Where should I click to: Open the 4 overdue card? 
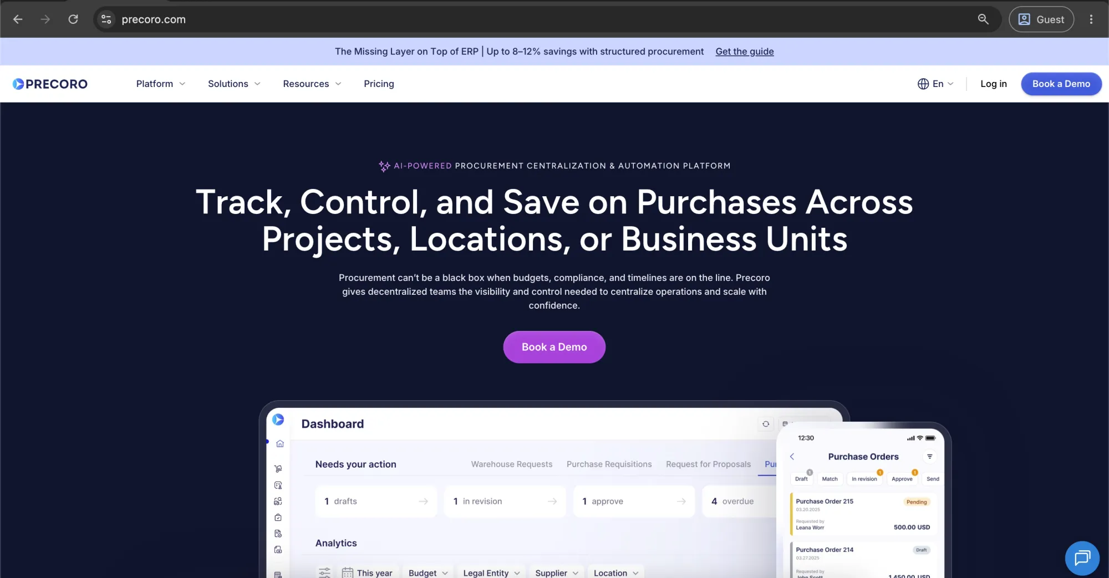pyautogui.click(x=740, y=502)
